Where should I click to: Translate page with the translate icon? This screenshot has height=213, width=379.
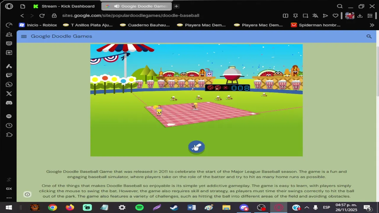[x=315, y=15]
